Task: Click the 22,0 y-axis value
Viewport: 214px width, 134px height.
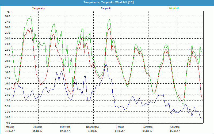Action: click(7, 50)
